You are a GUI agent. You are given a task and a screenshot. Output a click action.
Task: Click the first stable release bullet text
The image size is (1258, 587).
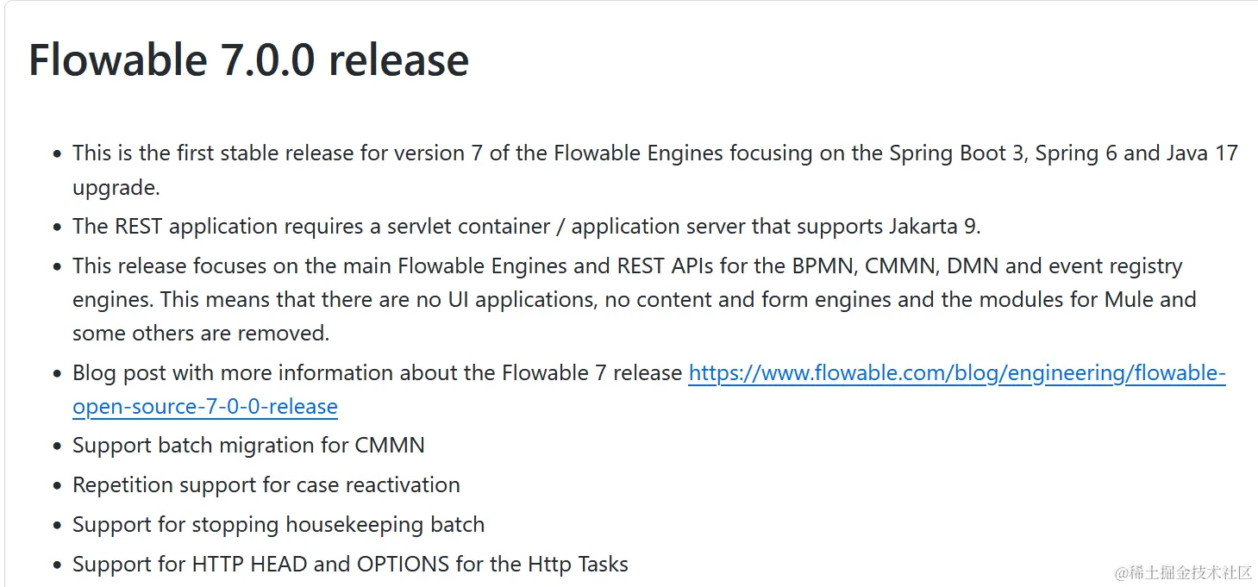654,170
